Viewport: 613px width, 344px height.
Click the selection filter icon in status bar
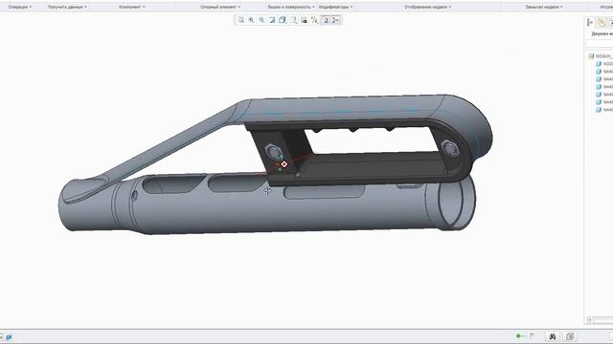570,336
